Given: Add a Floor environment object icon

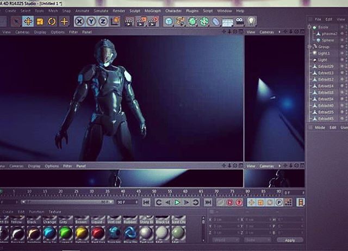Looking at the screenshot, I should point(228,22).
